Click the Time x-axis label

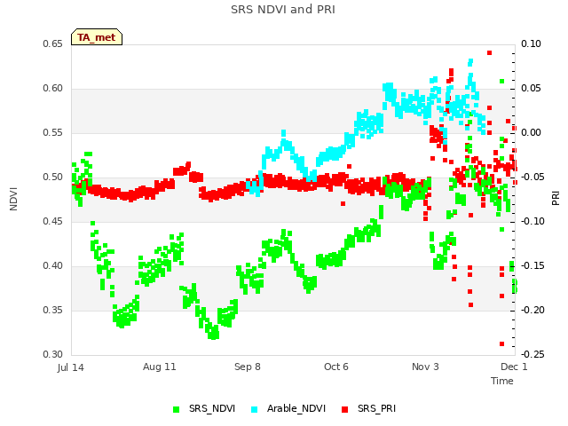pos(502,381)
